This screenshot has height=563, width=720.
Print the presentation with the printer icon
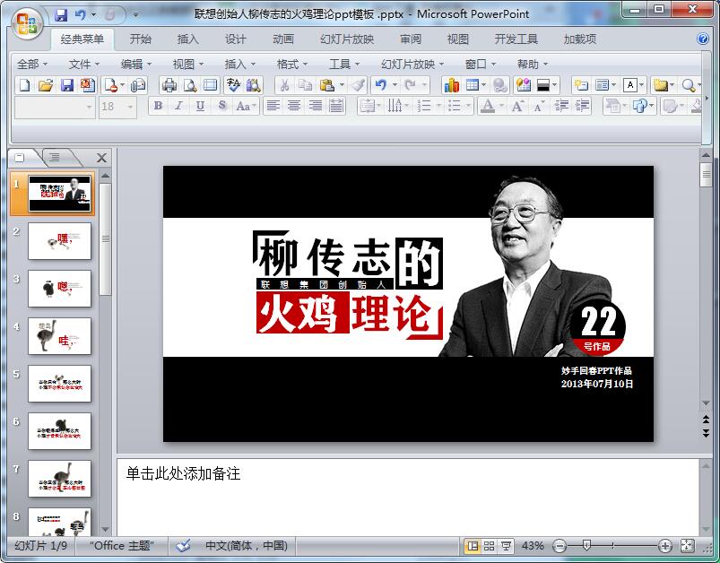[x=169, y=85]
